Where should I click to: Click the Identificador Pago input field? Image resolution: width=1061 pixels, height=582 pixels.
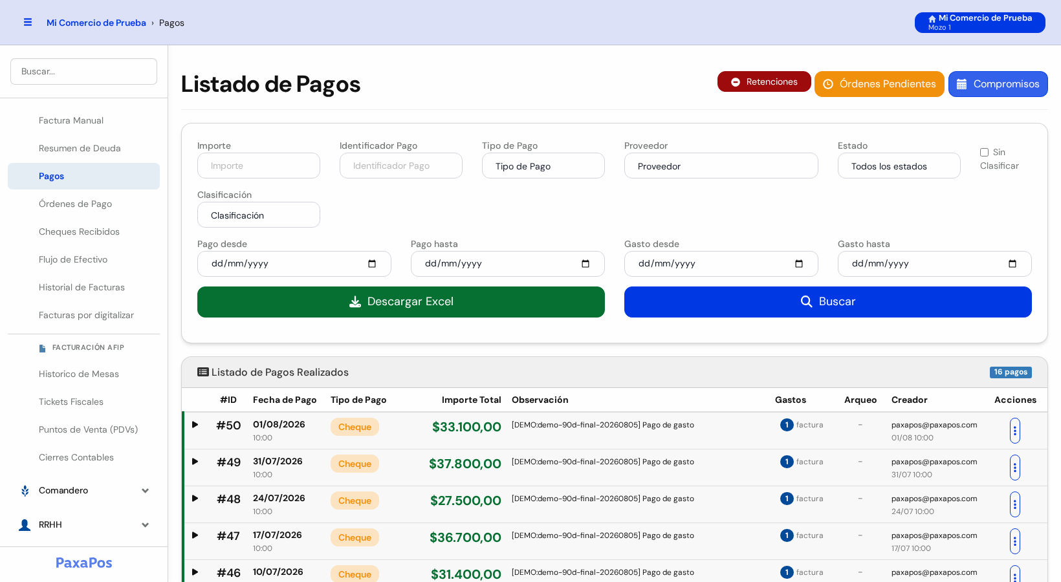point(401,166)
